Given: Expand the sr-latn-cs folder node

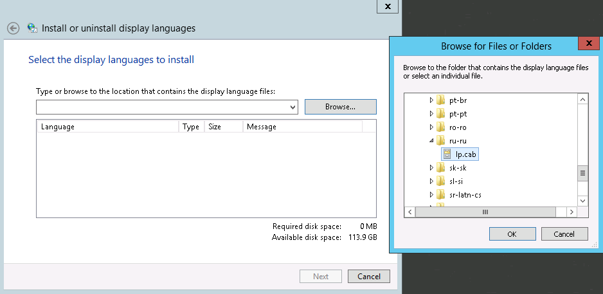Looking at the screenshot, I should click(x=431, y=194).
